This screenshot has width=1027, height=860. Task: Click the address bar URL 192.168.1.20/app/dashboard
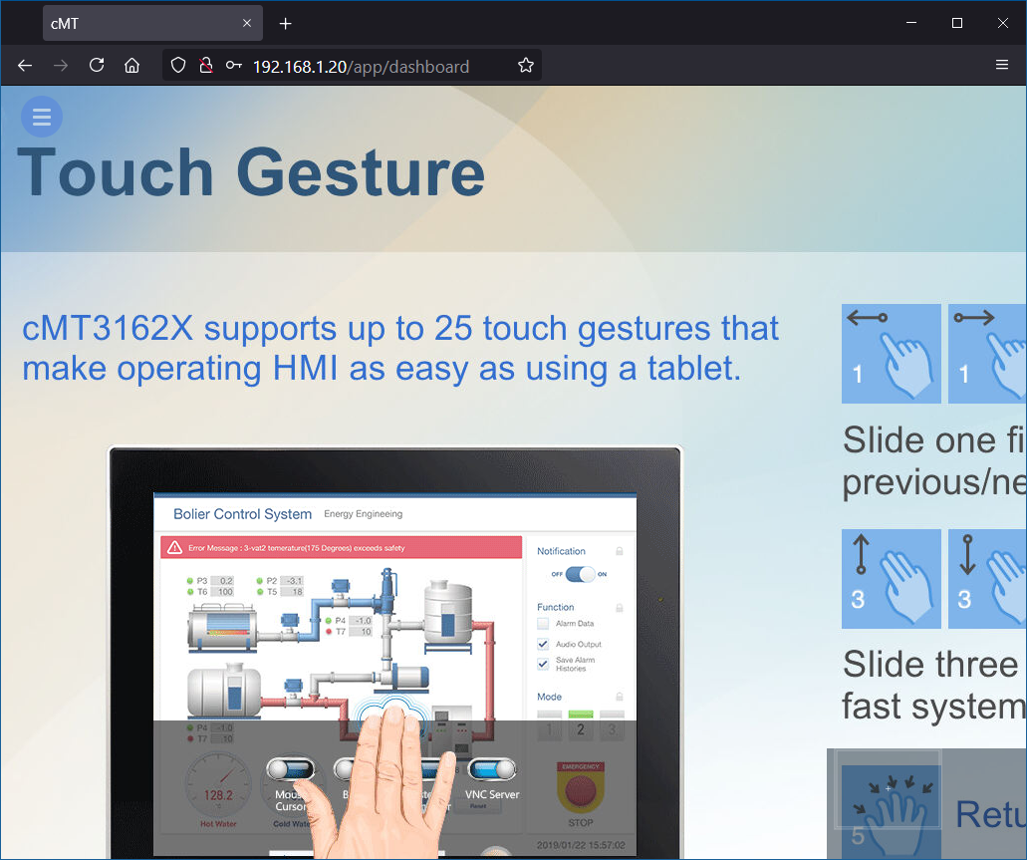coord(361,66)
